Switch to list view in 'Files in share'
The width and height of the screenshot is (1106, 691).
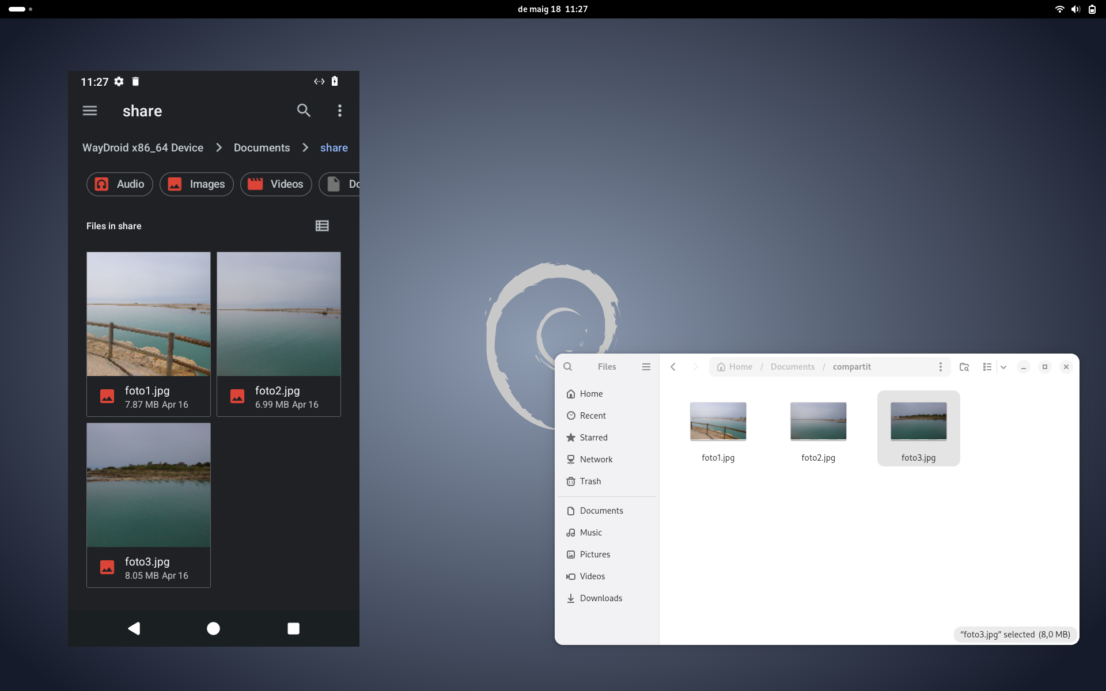[x=322, y=226]
